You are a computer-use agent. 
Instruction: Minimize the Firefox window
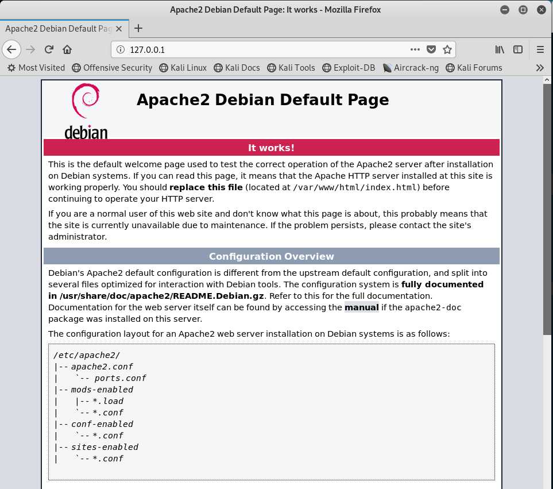(505, 10)
